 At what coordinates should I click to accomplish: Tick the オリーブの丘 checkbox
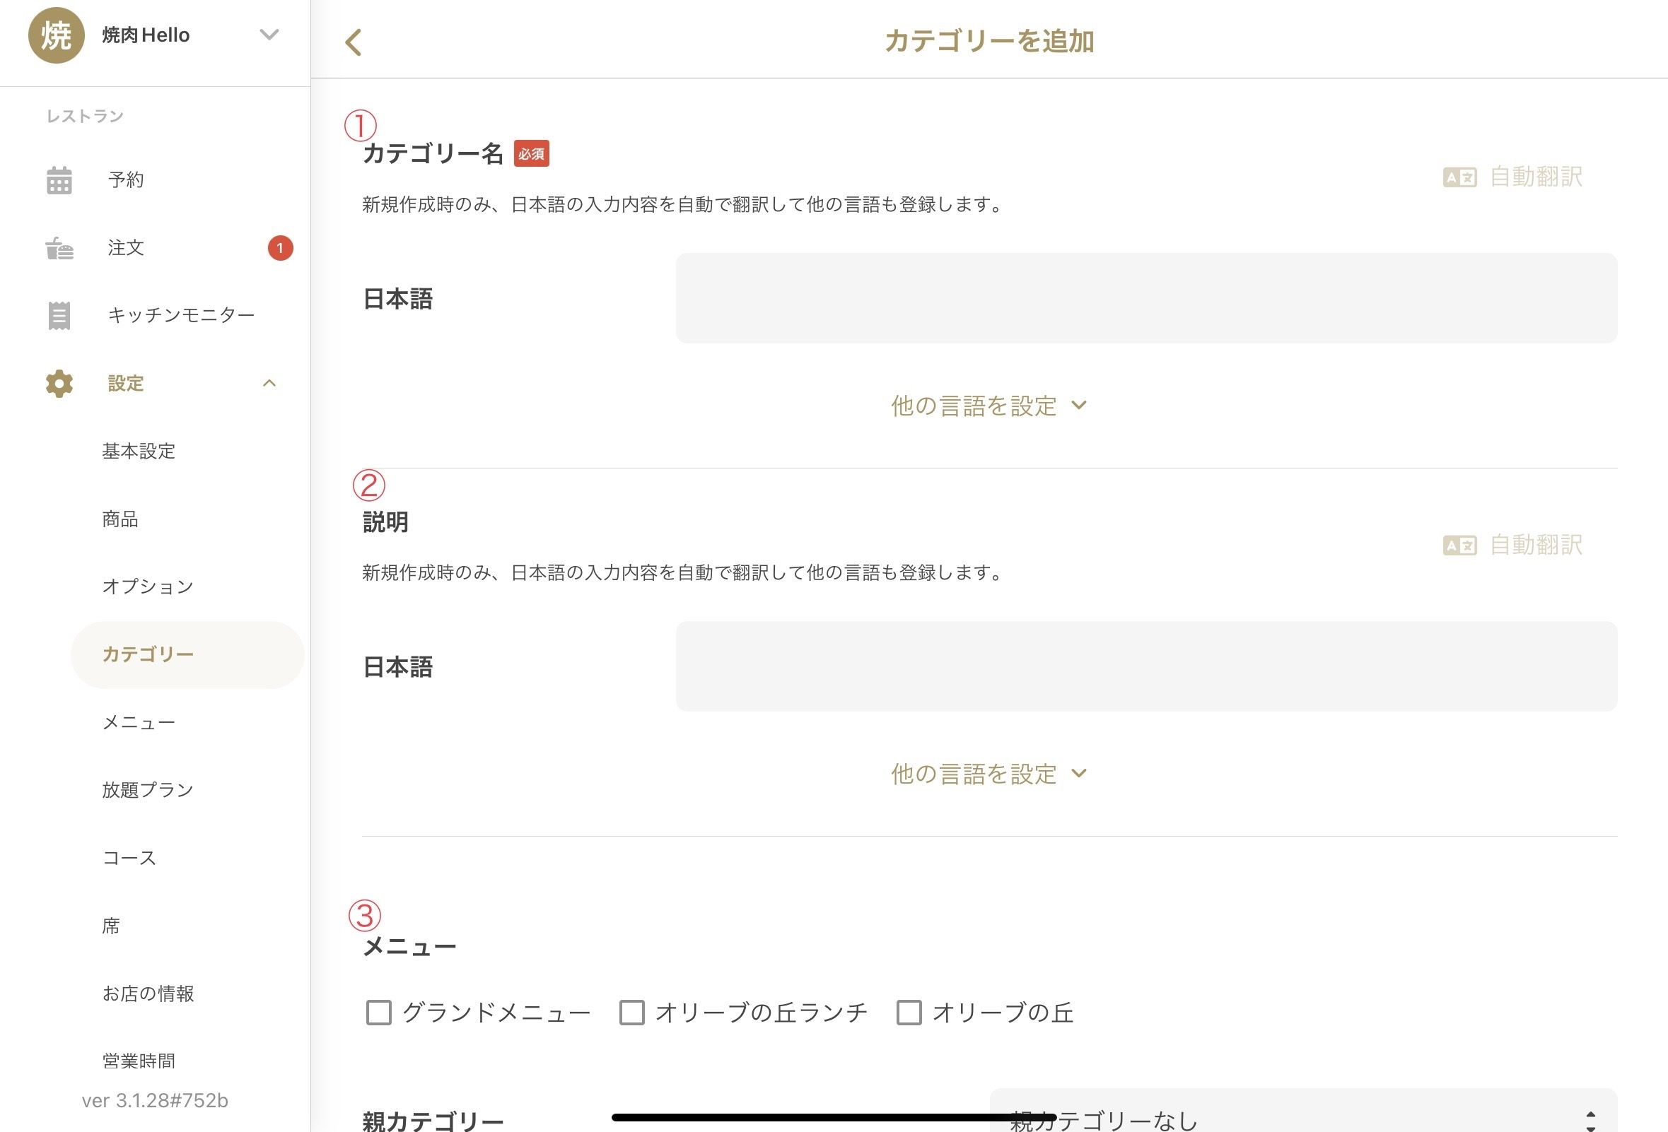(x=909, y=1012)
